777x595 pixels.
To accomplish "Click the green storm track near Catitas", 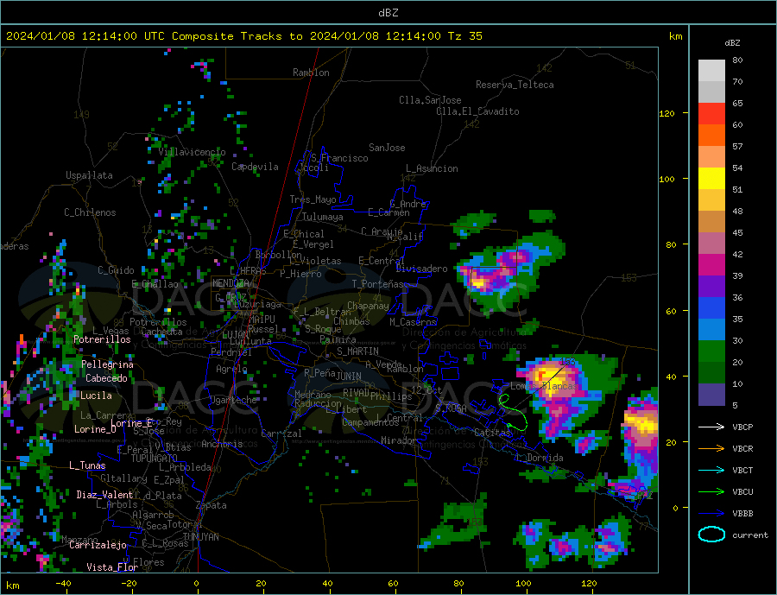I will coord(514,413).
